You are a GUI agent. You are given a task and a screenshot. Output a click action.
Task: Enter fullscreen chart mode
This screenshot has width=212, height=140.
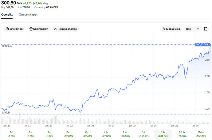click(206, 29)
